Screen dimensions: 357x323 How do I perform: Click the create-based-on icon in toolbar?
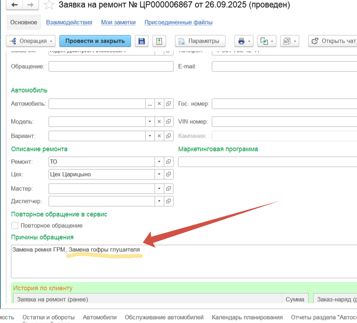(267, 41)
